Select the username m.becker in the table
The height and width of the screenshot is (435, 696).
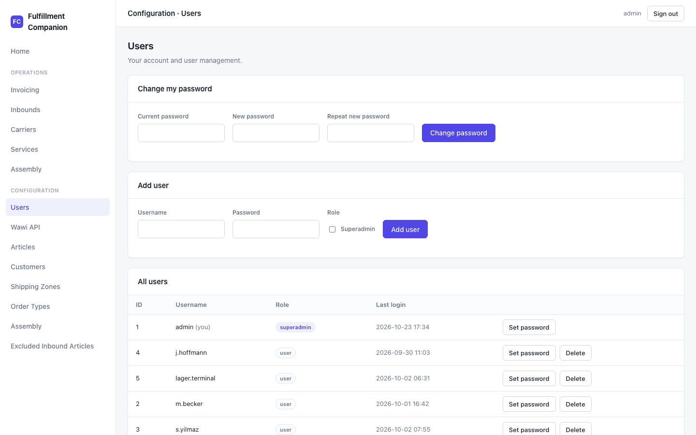[189, 404]
